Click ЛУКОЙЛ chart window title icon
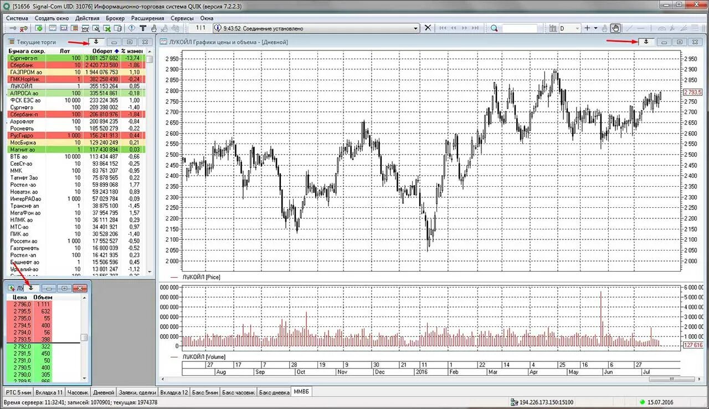 tap(163, 42)
